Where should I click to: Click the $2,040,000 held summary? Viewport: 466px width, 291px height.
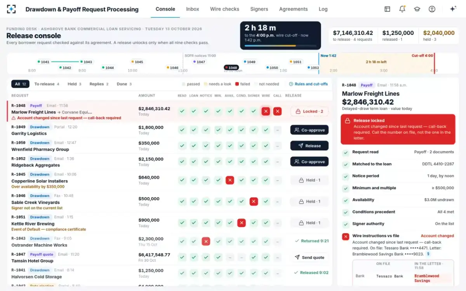[438, 35]
